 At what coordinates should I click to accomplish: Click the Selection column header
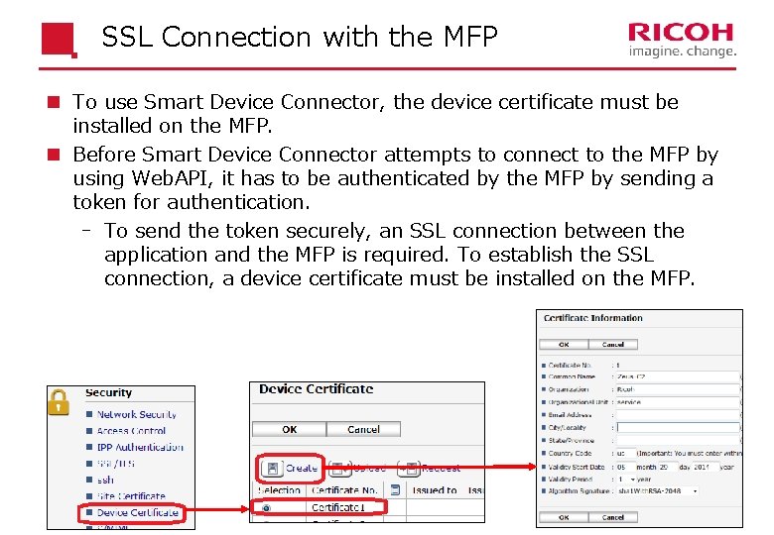(x=279, y=490)
